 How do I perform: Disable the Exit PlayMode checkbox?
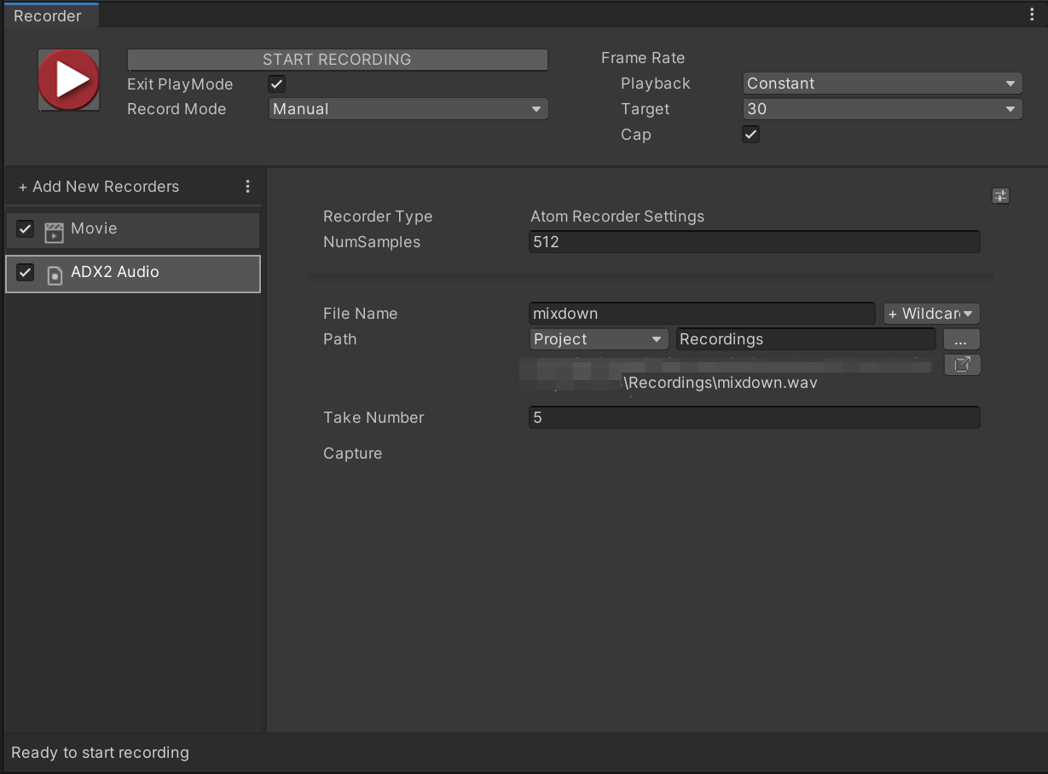click(276, 84)
